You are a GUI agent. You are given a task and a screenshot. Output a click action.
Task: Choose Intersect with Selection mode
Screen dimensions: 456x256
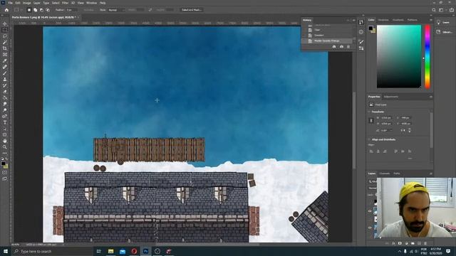coord(48,10)
